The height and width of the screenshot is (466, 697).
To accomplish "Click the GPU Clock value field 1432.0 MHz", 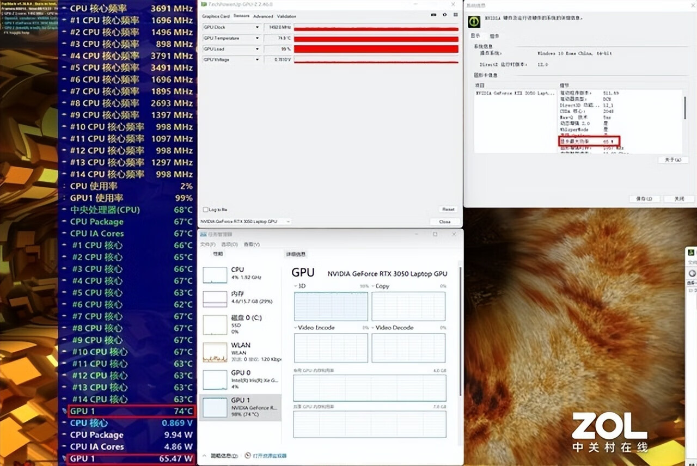I will [278, 27].
